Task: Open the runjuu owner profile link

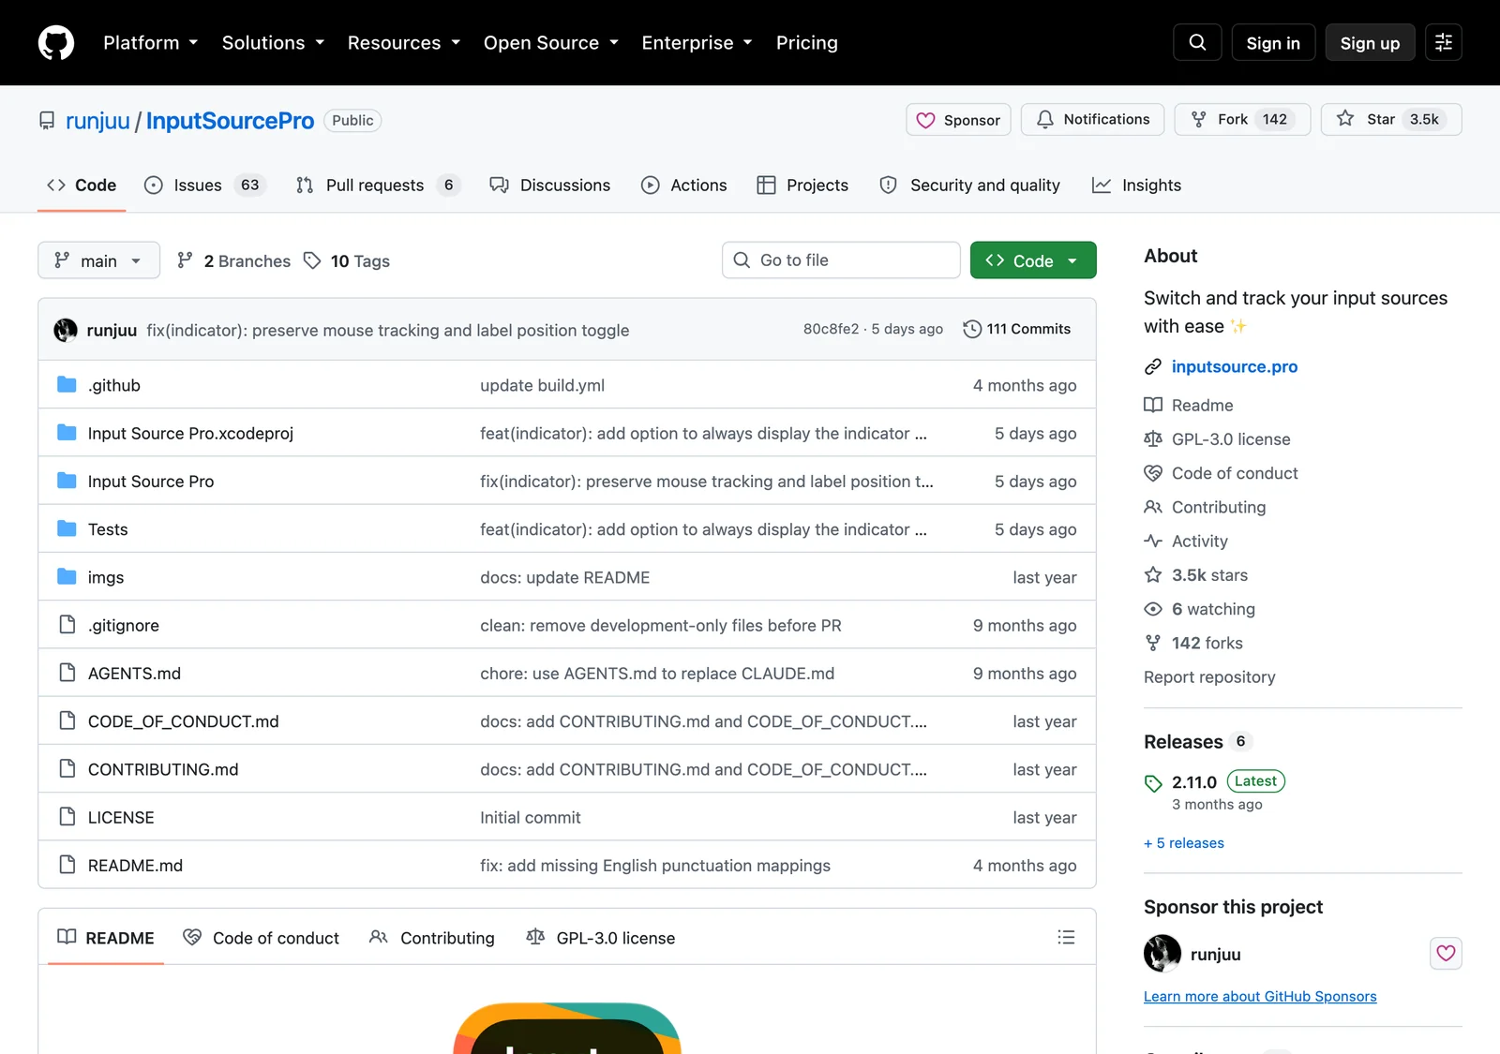Action: click(97, 121)
